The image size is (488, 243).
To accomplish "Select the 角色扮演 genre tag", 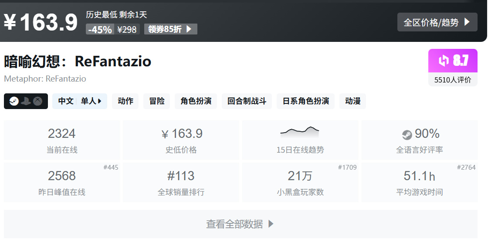I will [196, 101].
